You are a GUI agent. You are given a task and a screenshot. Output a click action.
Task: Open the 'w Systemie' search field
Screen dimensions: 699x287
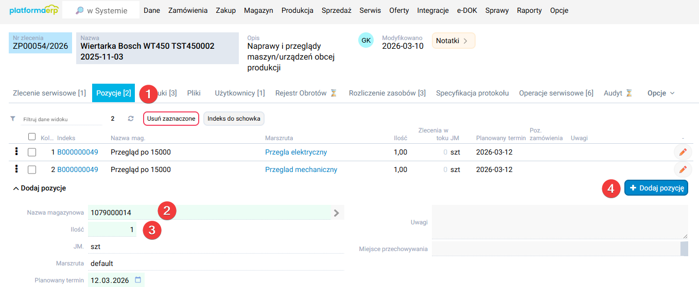(x=101, y=10)
